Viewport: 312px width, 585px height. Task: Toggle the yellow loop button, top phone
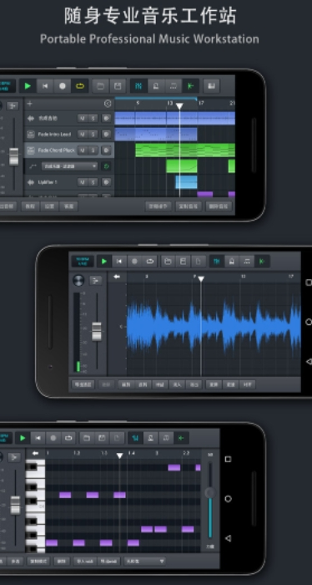(80, 86)
